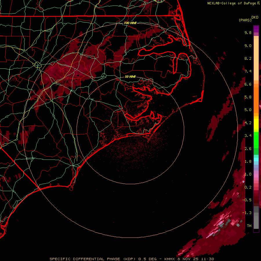Click the purple top segment of color bar

pos(256,29)
